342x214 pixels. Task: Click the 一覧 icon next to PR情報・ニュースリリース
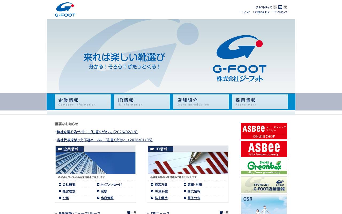132,212
